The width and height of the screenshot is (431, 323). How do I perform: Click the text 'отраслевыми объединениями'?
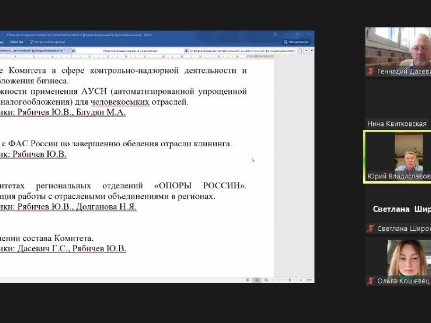(112, 196)
